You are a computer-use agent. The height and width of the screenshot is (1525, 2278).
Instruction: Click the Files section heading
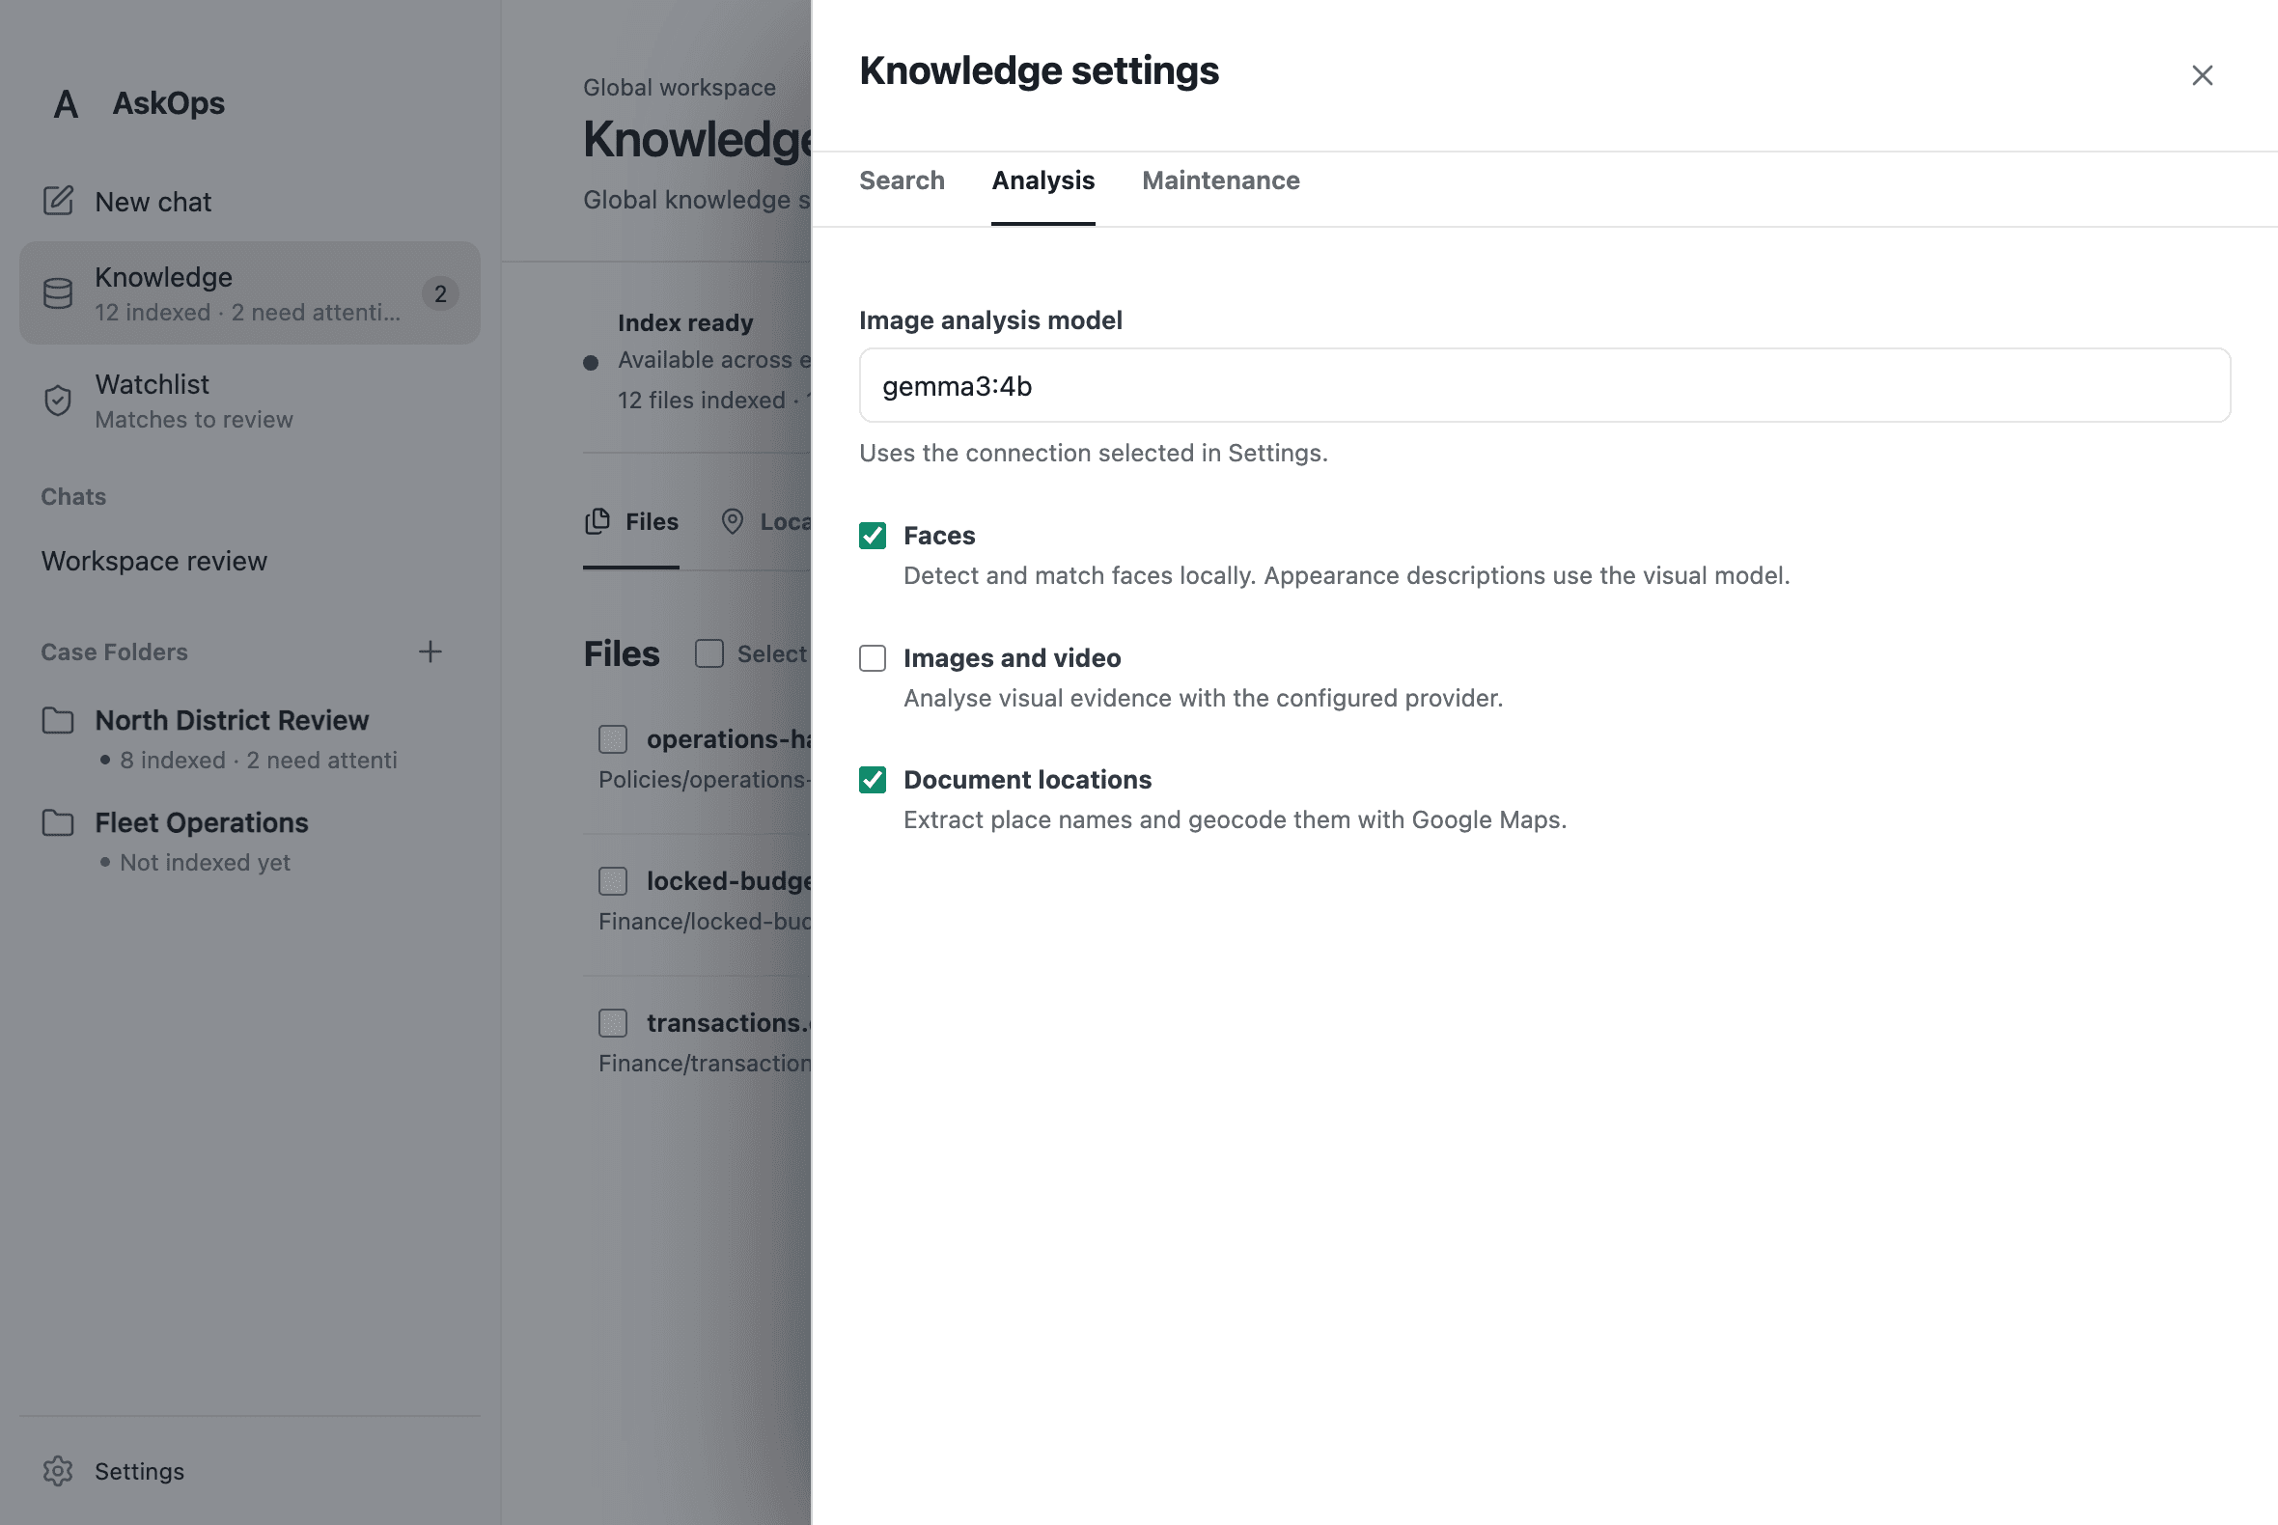[622, 653]
